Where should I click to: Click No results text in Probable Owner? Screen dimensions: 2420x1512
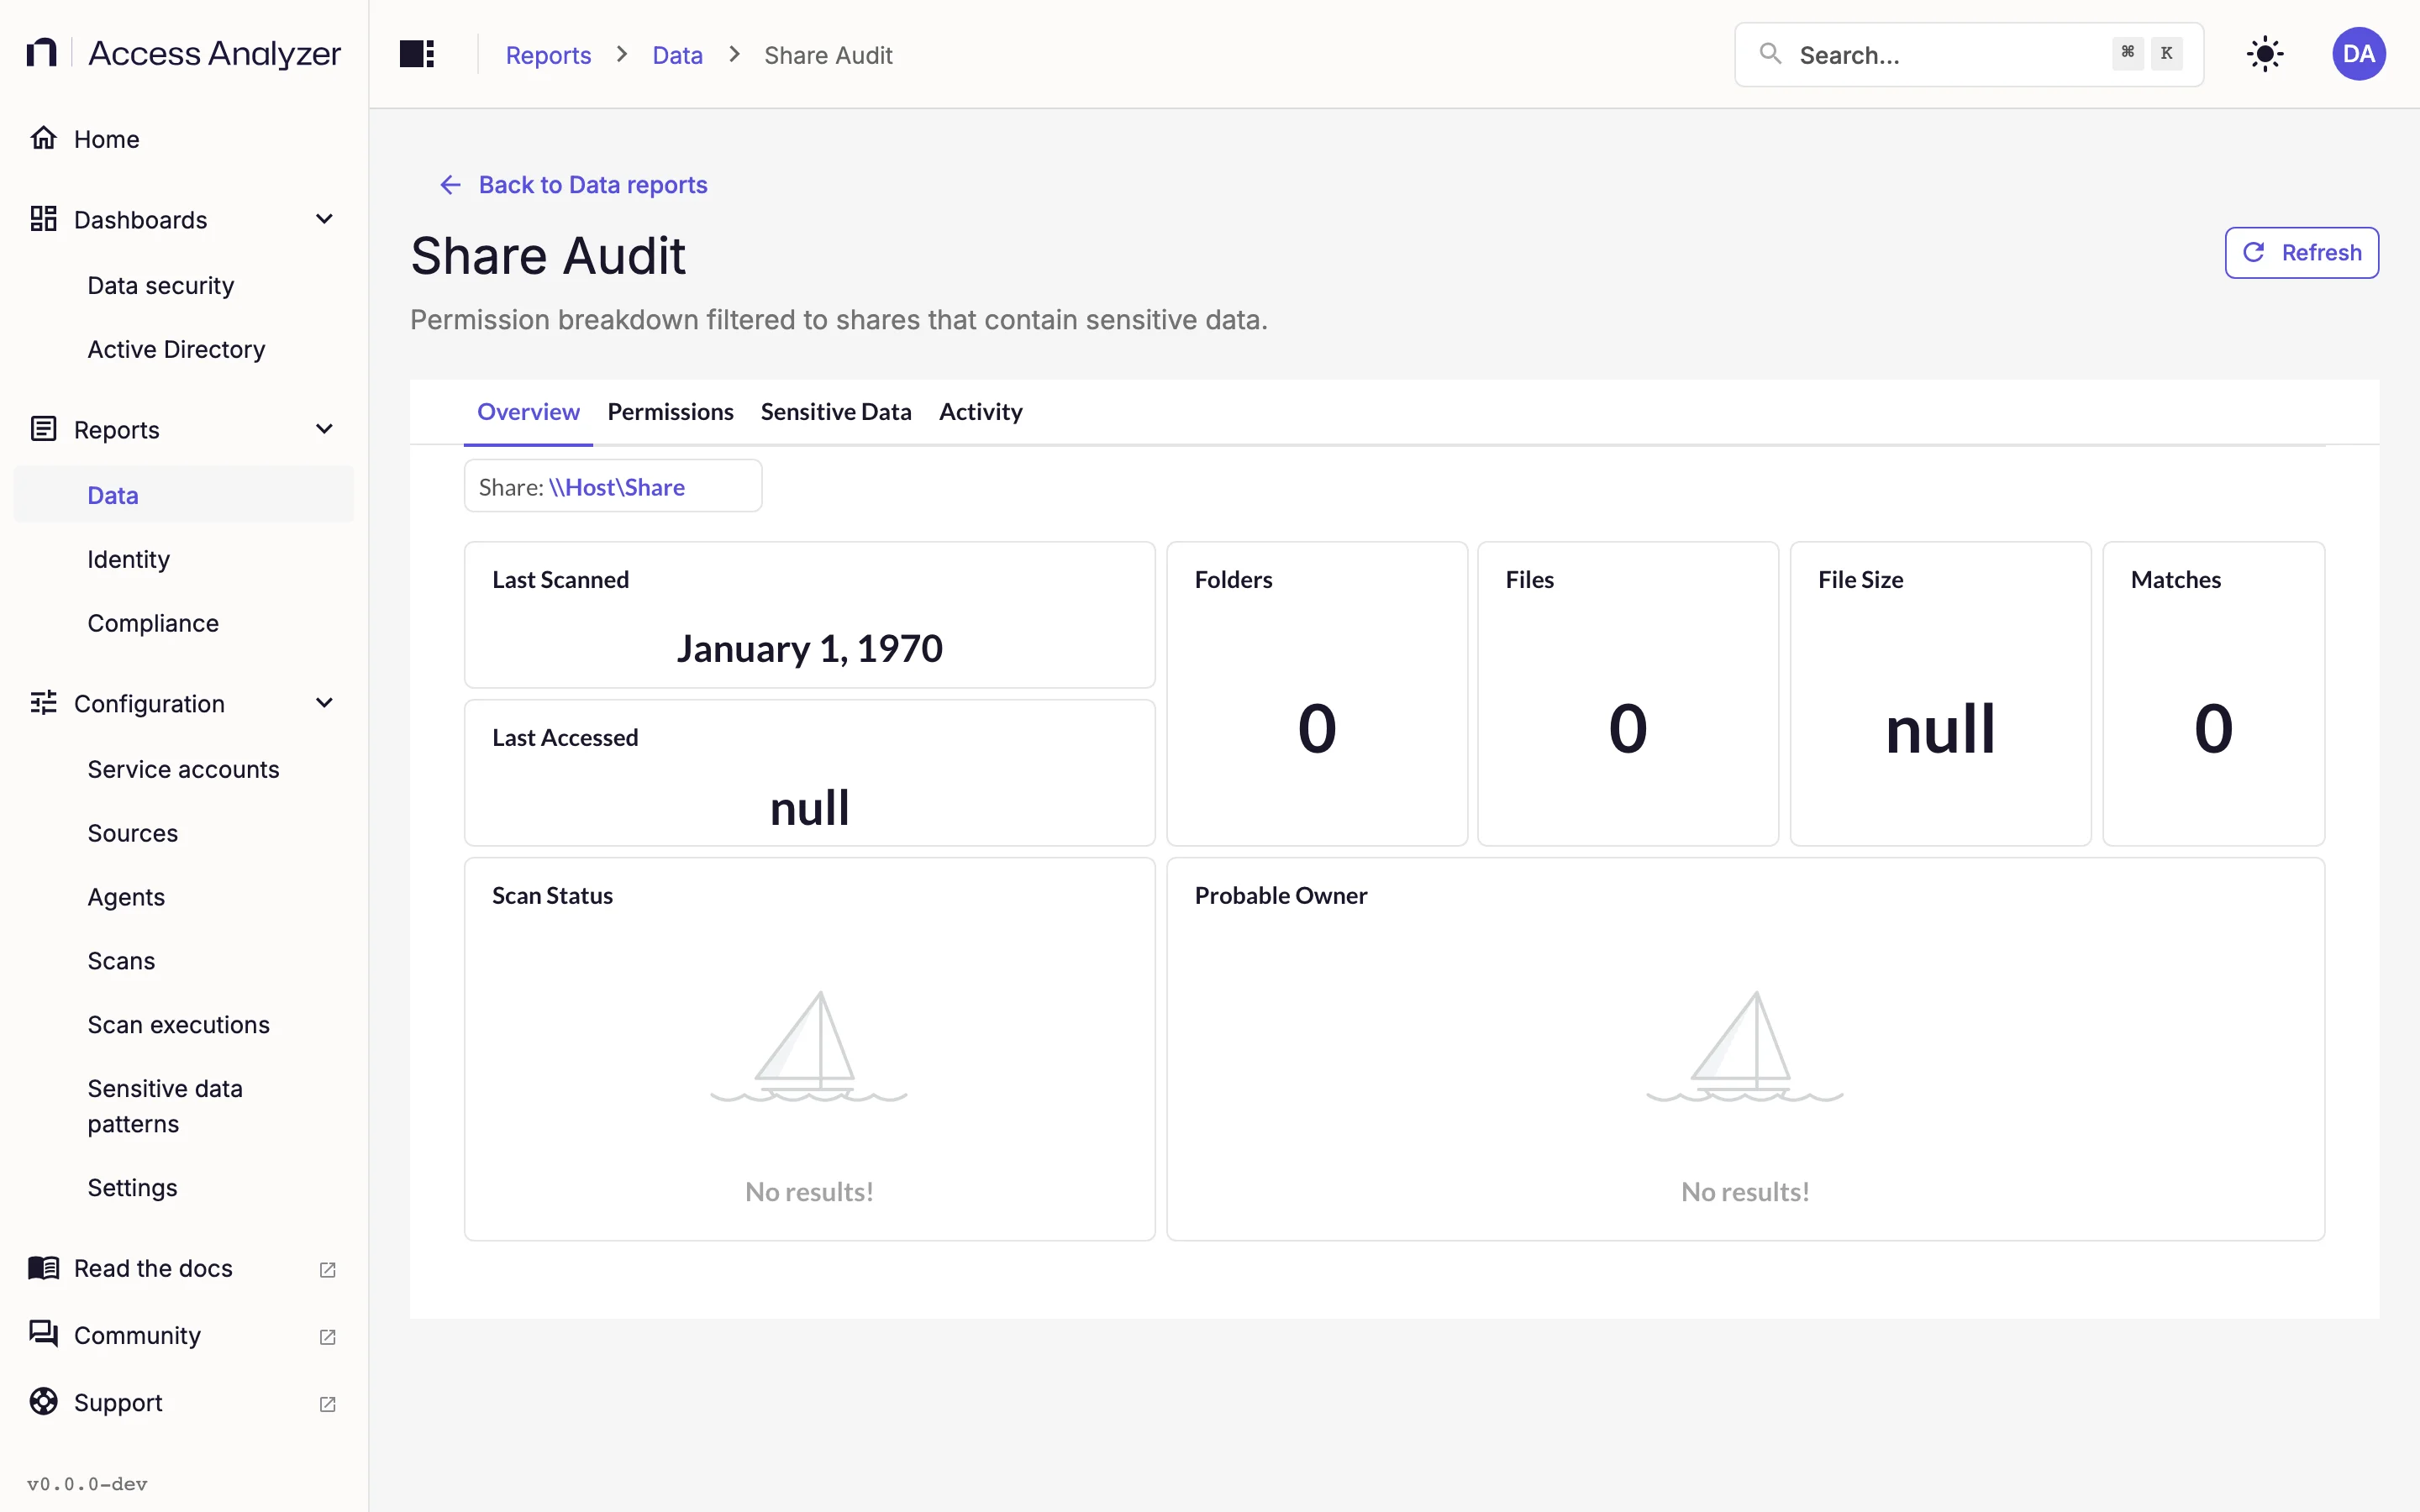pyautogui.click(x=1745, y=1192)
